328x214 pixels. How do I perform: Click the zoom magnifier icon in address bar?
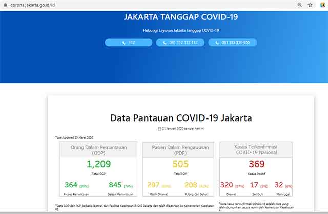point(299,5)
